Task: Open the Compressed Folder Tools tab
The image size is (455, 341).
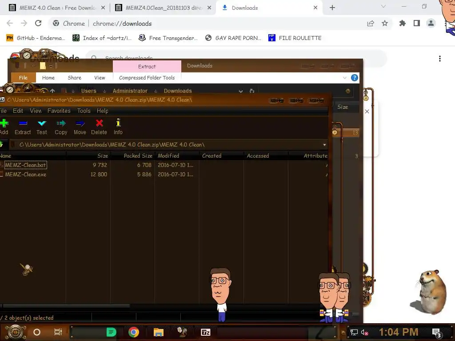Action: (x=147, y=78)
